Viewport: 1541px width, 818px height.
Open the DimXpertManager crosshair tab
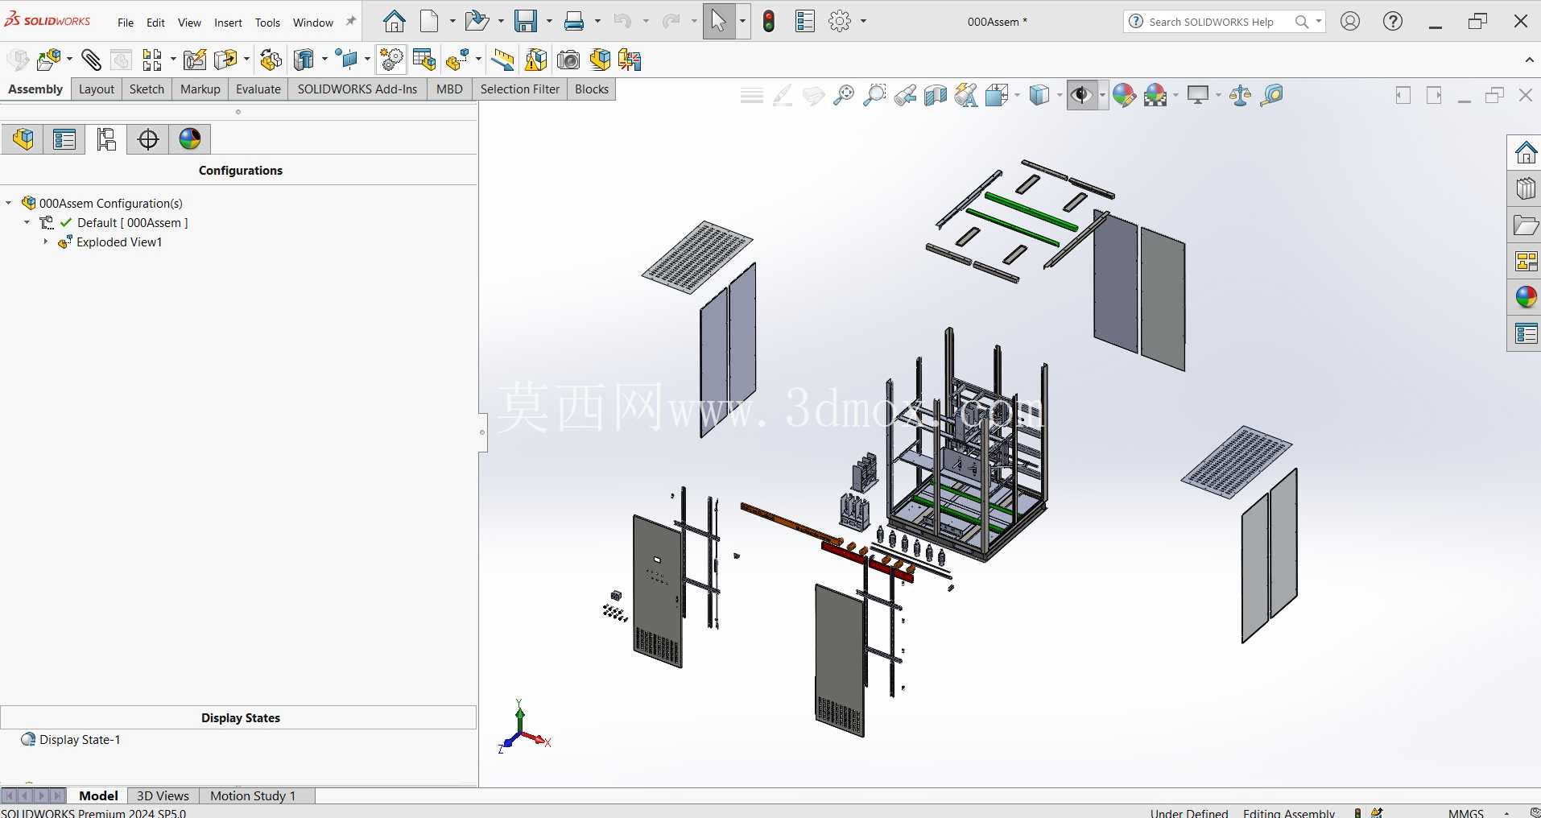coord(148,139)
